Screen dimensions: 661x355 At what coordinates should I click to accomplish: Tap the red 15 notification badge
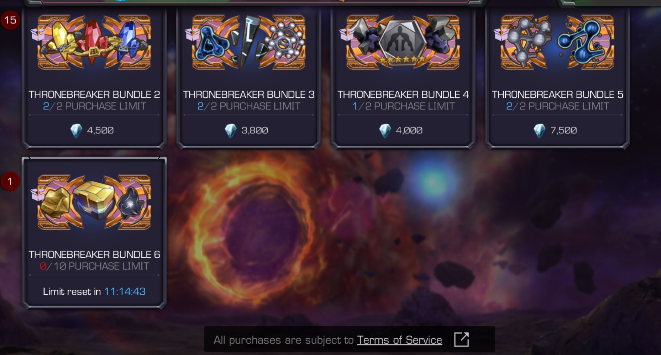(x=10, y=20)
